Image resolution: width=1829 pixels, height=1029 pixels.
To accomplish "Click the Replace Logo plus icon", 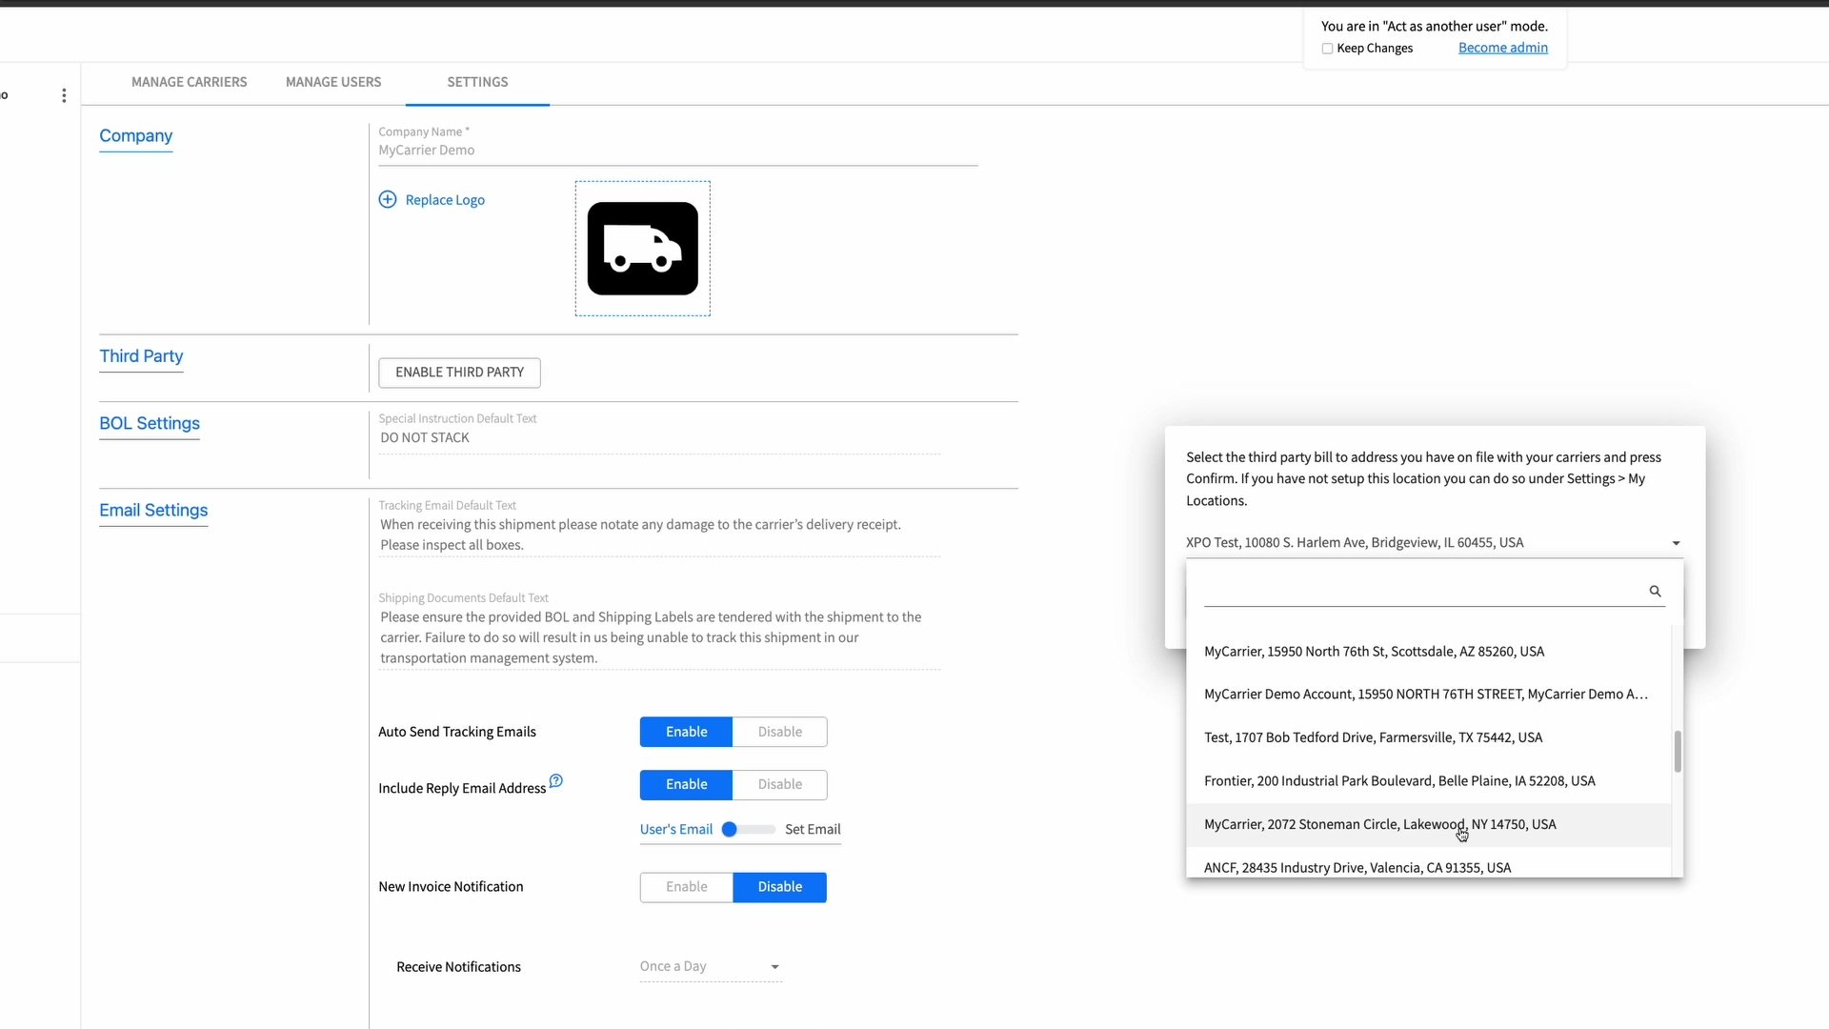I will [388, 199].
